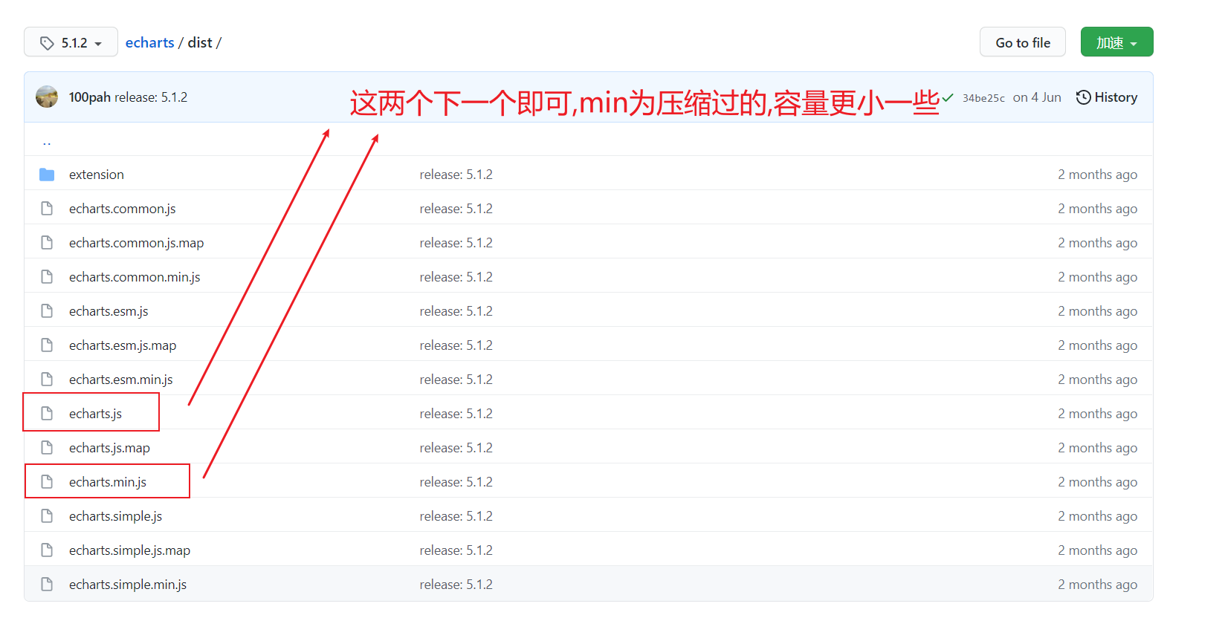Open the green 加速 dropdown button
The image size is (1225, 641).
pyautogui.click(x=1116, y=42)
